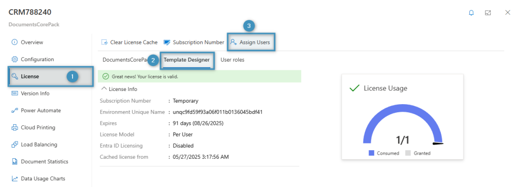The height and width of the screenshot is (187, 519).
Task: Click the Load Balancing icon
Action: [14, 145]
